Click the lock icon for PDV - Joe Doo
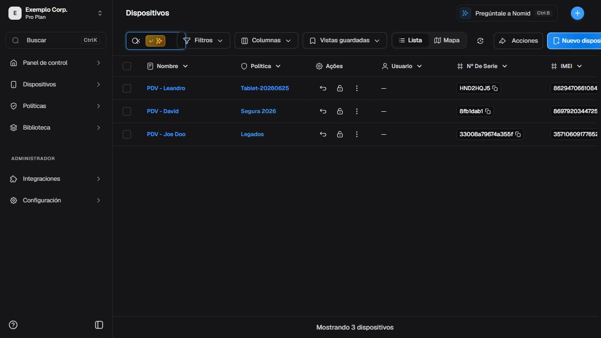 tap(340, 134)
